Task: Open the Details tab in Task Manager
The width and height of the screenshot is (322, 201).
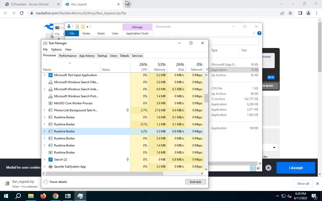Action: tap(125, 56)
